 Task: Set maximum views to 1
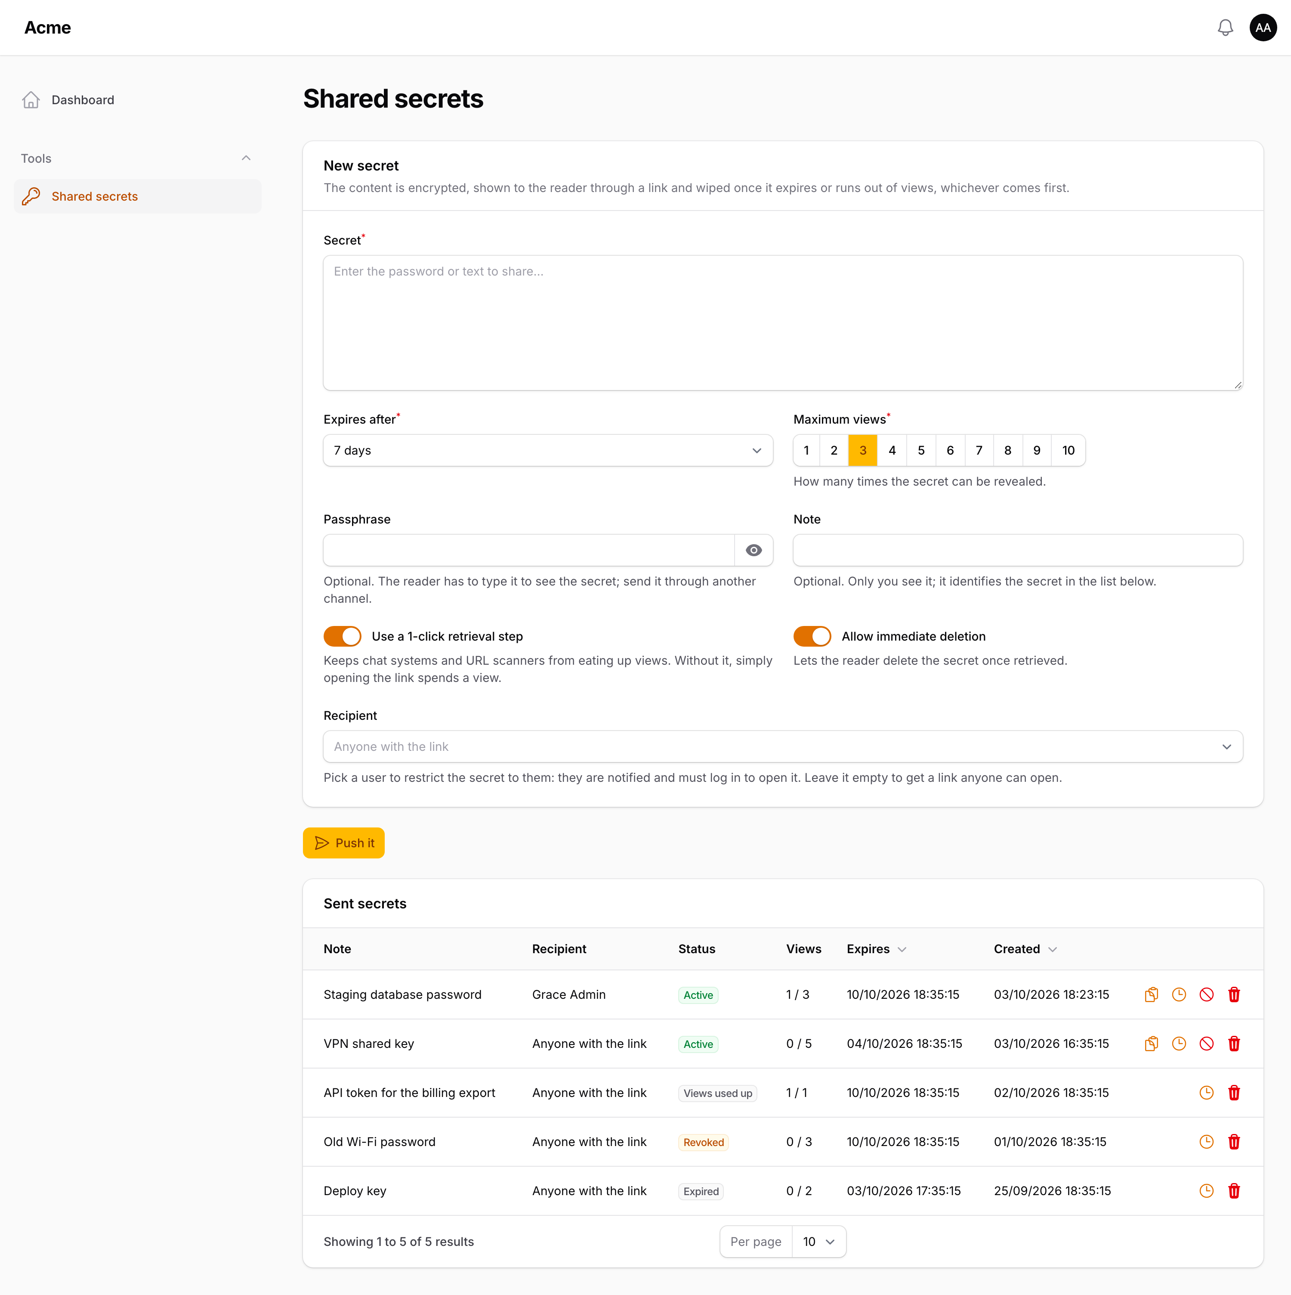click(806, 450)
